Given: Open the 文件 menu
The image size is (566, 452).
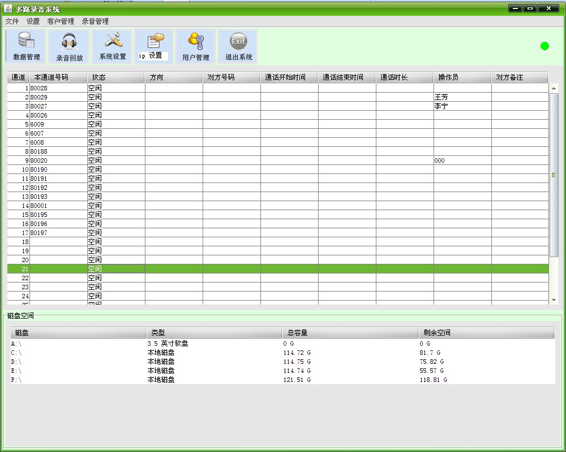Looking at the screenshot, I should click(11, 21).
